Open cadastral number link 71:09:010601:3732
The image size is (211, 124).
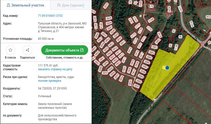pos(50,16)
